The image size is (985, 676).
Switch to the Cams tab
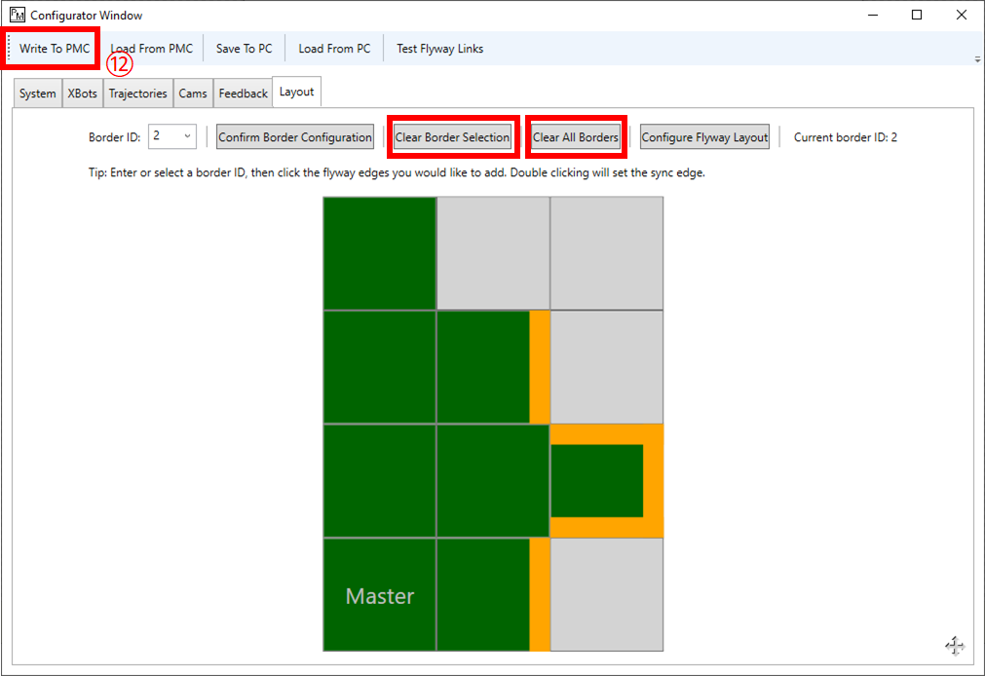coord(193,93)
